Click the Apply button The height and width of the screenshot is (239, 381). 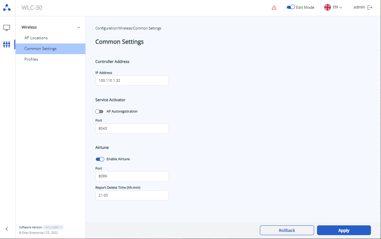[344, 230]
